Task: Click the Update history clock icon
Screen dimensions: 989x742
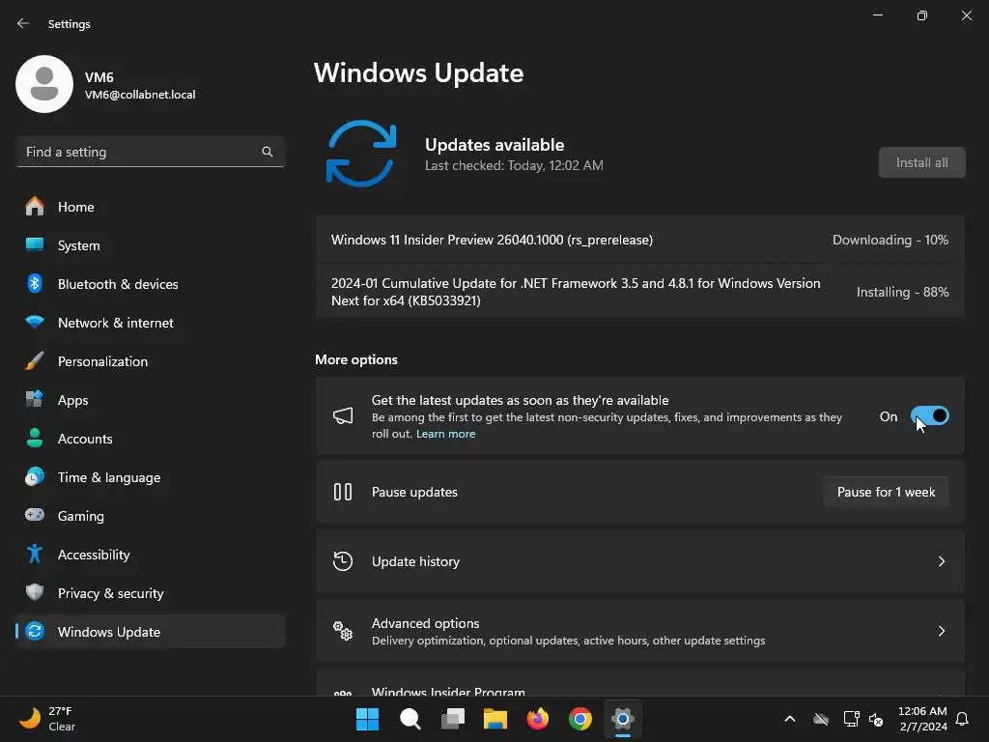Action: [343, 561]
